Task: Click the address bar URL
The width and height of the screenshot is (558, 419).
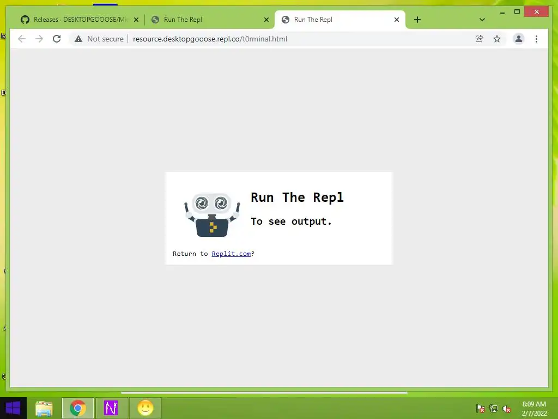Action: 210,39
